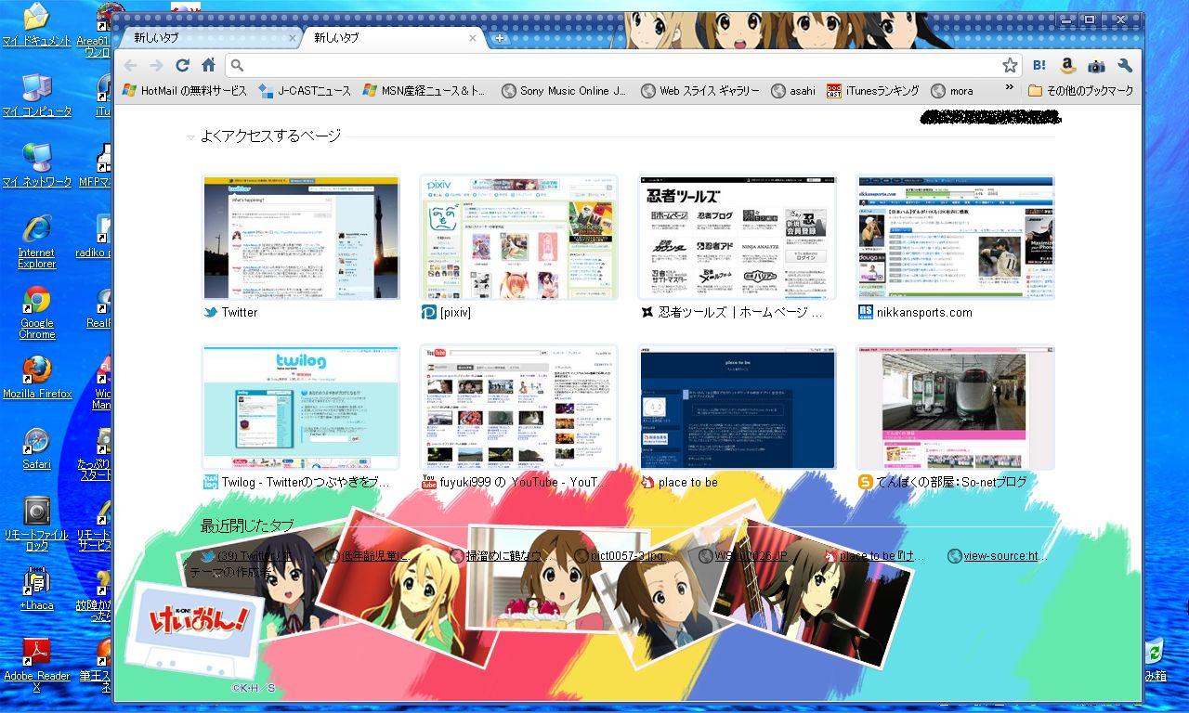Screen dimensions: 1189x713
Task: Open マイ ドキュメント on the desktop
Action: coord(36,26)
